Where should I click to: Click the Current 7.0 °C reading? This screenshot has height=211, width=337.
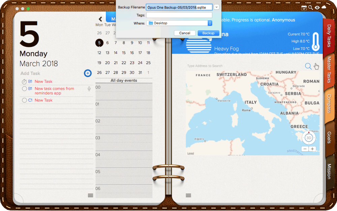pyautogui.click(x=299, y=34)
